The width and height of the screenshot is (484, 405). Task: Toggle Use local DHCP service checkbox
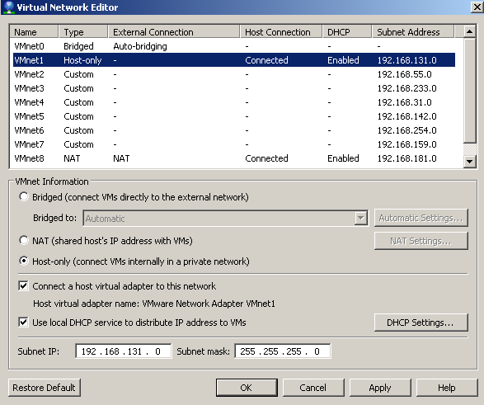tap(23, 323)
